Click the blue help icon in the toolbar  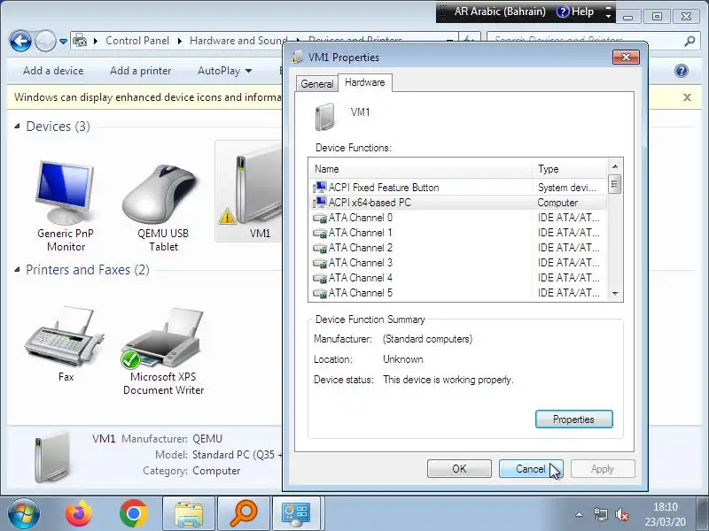click(681, 71)
